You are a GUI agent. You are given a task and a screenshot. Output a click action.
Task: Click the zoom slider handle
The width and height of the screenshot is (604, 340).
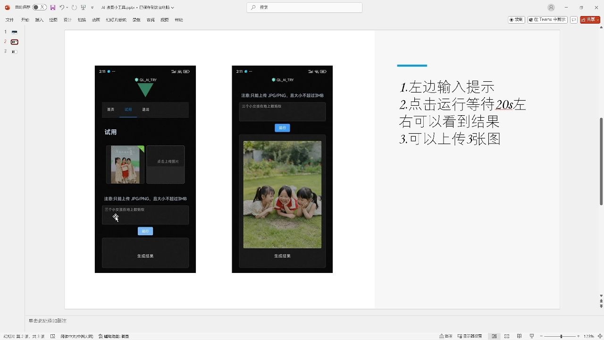point(561,336)
